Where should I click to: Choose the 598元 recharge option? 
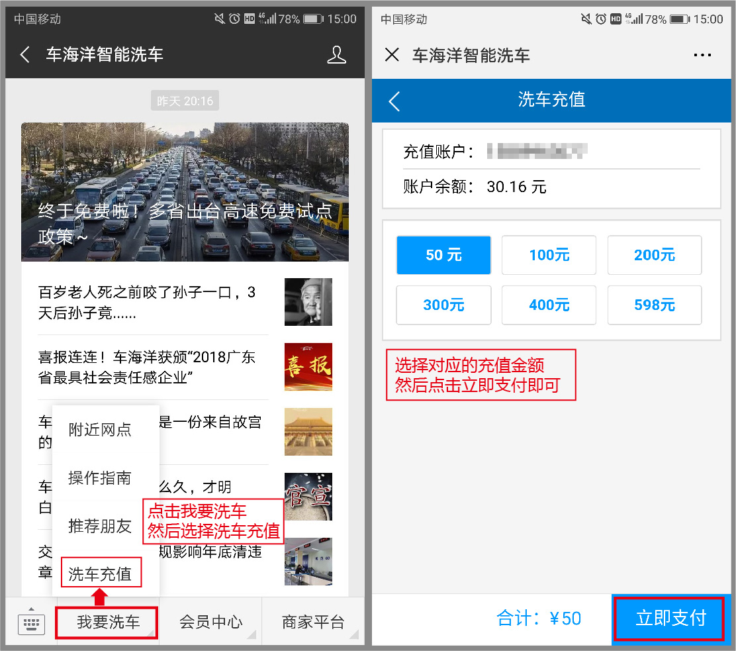[x=654, y=305]
